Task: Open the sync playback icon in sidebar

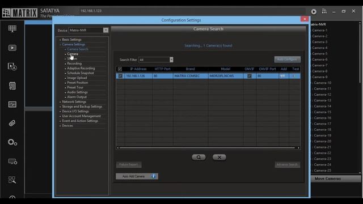Action: click(x=12, y=67)
